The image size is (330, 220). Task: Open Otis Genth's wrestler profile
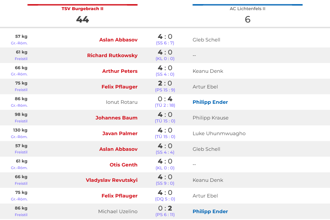123,165
